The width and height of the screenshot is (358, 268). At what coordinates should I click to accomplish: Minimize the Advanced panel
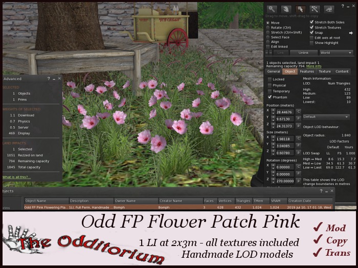pyautogui.click(x=54, y=79)
